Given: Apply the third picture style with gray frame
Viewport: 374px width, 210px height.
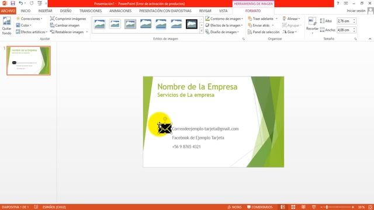Looking at the screenshot, I should 130,24.
